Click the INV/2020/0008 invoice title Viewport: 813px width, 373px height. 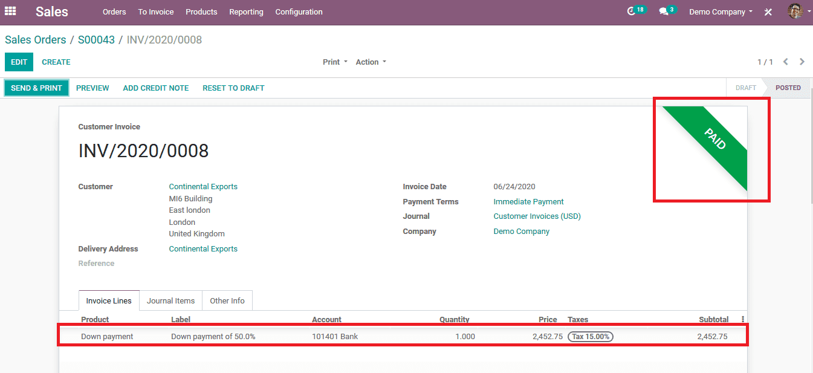[144, 151]
